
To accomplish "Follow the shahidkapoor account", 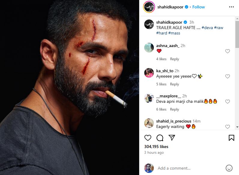I will pos(199,7).
